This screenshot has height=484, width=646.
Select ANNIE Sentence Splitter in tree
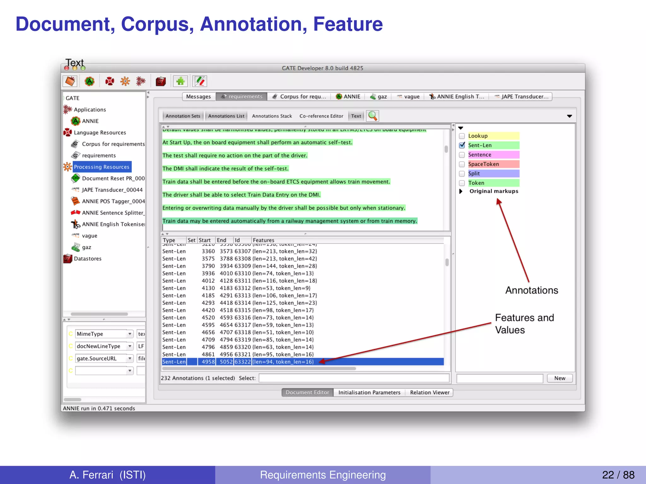(x=113, y=213)
